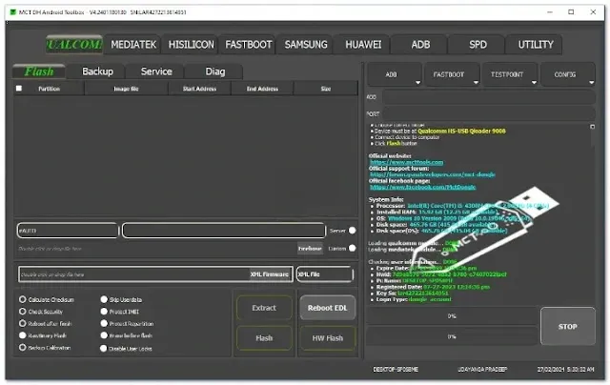
Task: Click the computer name in the status bar
Action: coord(396,369)
